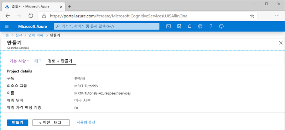Click the name MRTK-Tutorials-AzureSpeechServices
The image size is (285, 130).
click(x=103, y=93)
